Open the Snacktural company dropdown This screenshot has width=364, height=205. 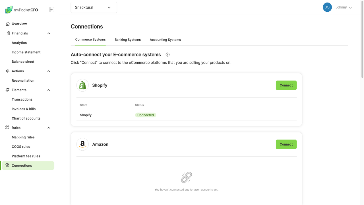[94, 7]
